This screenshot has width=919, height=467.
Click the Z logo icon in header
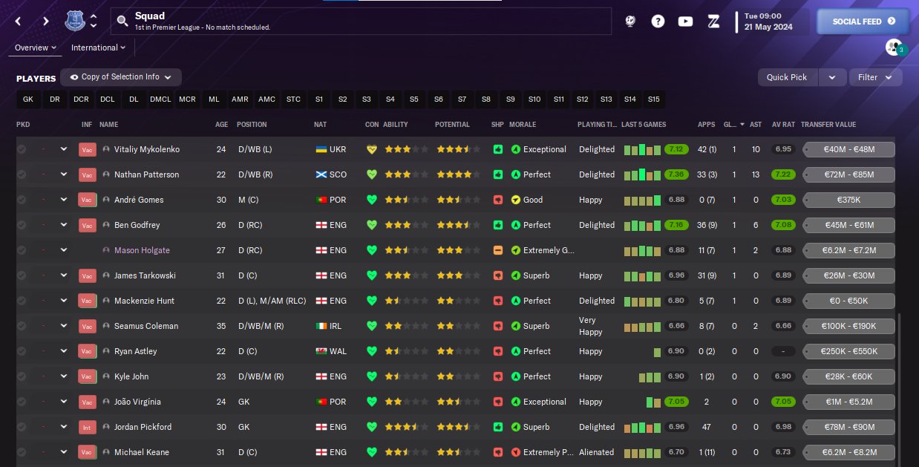point(713,22)
